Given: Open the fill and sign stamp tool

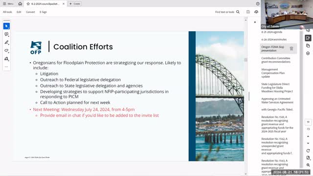Looking at the screenshot, I should [6, 59].
